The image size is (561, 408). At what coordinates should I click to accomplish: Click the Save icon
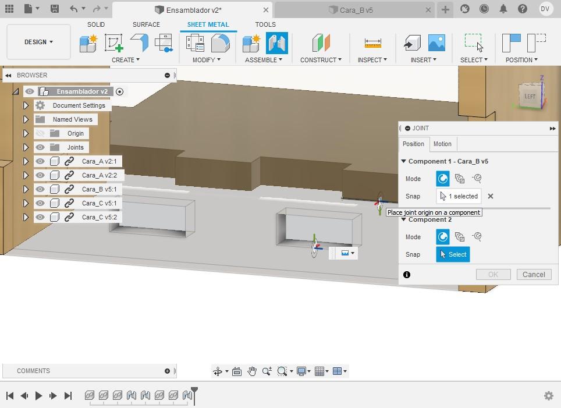click(x=54, y=9)
